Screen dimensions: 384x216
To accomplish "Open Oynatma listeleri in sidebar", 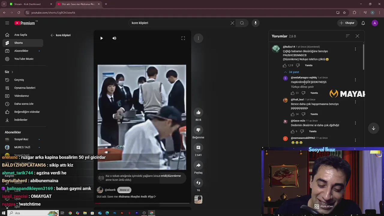I will (x=23, y=88).
